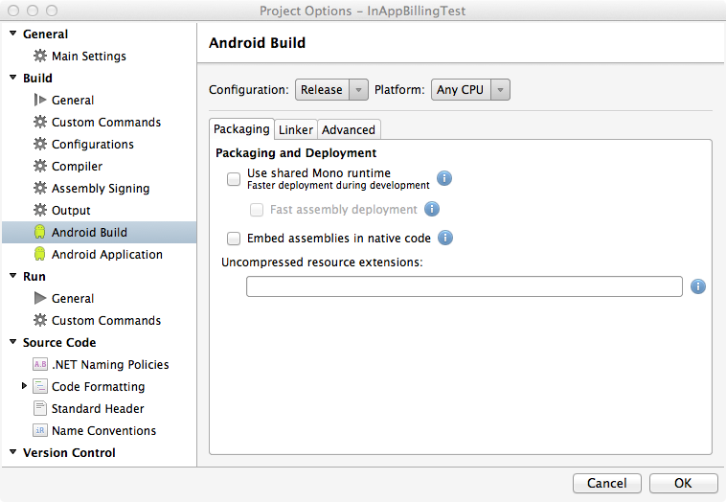Screen dimensions: 726x502
Task: Open the Advanced tab
Action: tap(349, 129)
